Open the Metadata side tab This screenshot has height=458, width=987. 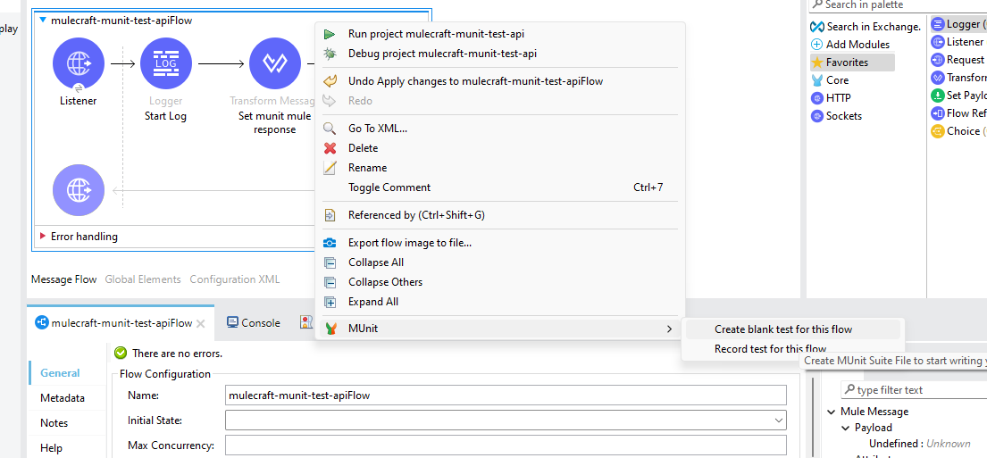pos(63,398)
